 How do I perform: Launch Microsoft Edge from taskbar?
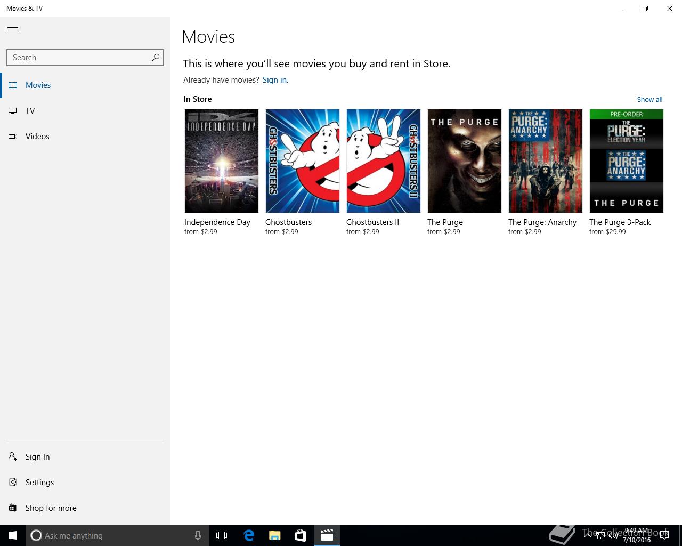click(248, 535)
